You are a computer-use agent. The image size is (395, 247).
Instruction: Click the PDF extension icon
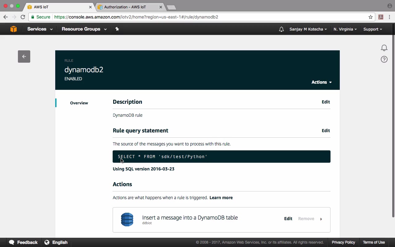[x=381, y=17]
